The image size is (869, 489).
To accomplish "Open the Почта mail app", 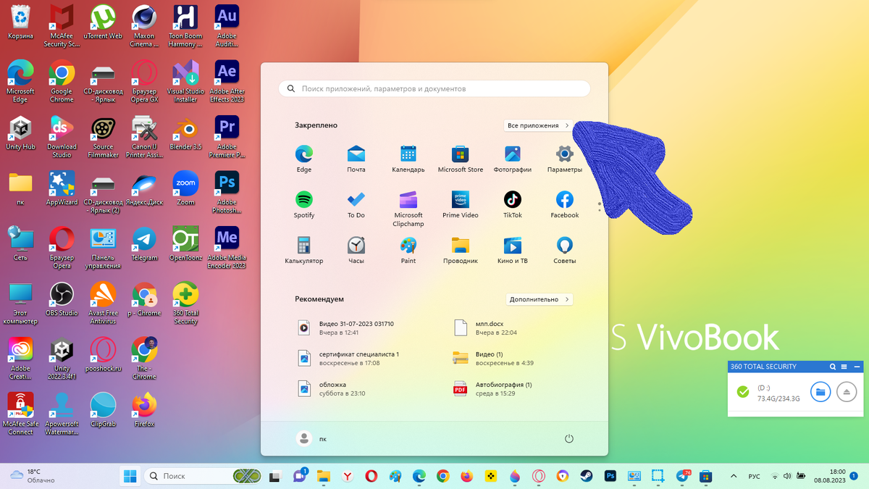I will click(x=356, y=159).
